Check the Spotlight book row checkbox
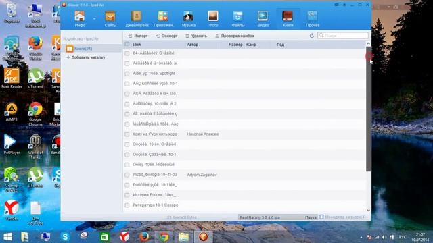Image resolution: width=433 pixels, height=243 pixels. click(127, 74)
